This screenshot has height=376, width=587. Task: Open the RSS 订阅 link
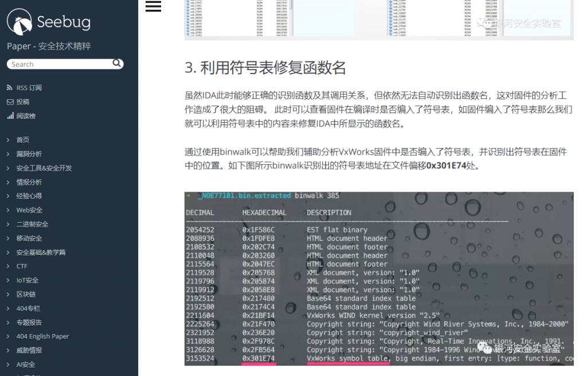click(x=29, y=88)
